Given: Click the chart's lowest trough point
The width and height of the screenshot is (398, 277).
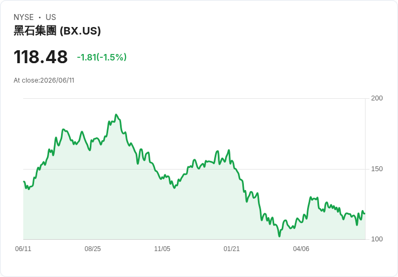Looking at the screenshot, I should (280, 236).
